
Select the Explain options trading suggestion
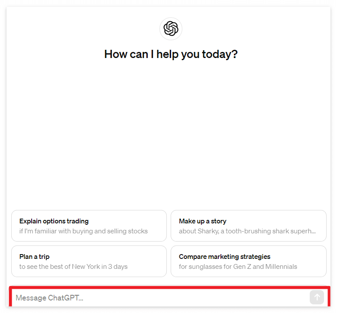tap(89, 226)
